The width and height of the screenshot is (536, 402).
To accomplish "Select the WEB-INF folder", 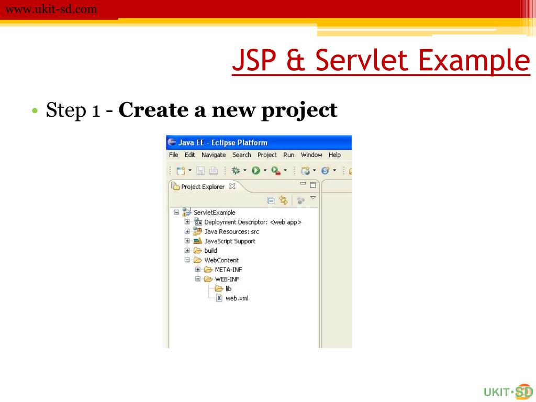I will tap(227, 280).
